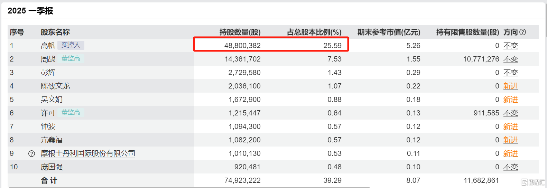The height and width of the screenshot is (188, 547).
Task: Click market value 5.26
Action: (x=414, y=46)
